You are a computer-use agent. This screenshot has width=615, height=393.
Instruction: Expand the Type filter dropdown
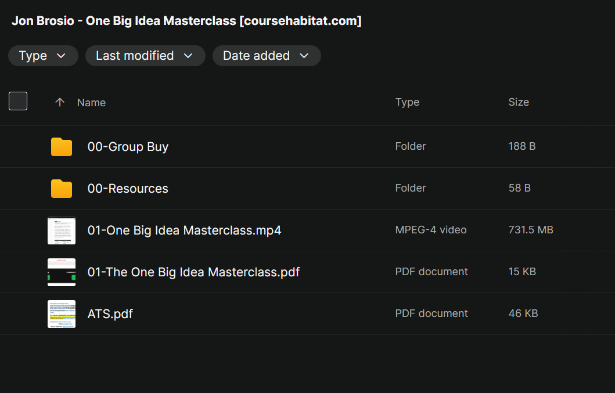click(x=43, y=56)
